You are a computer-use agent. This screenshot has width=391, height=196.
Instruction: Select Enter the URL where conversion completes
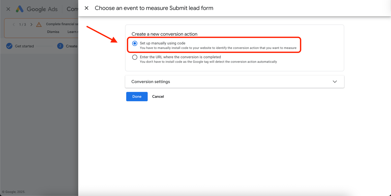point(135,57)
